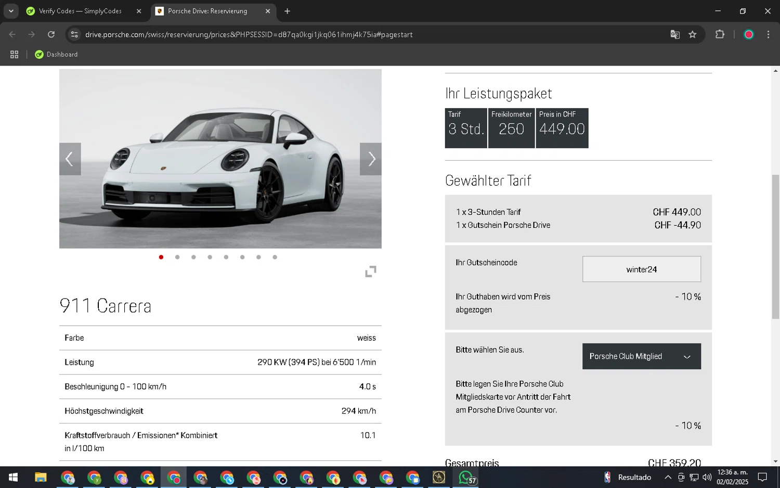Click the Farbe value 'weiss'
Screen dimensions: 780x488
(366, 338)
